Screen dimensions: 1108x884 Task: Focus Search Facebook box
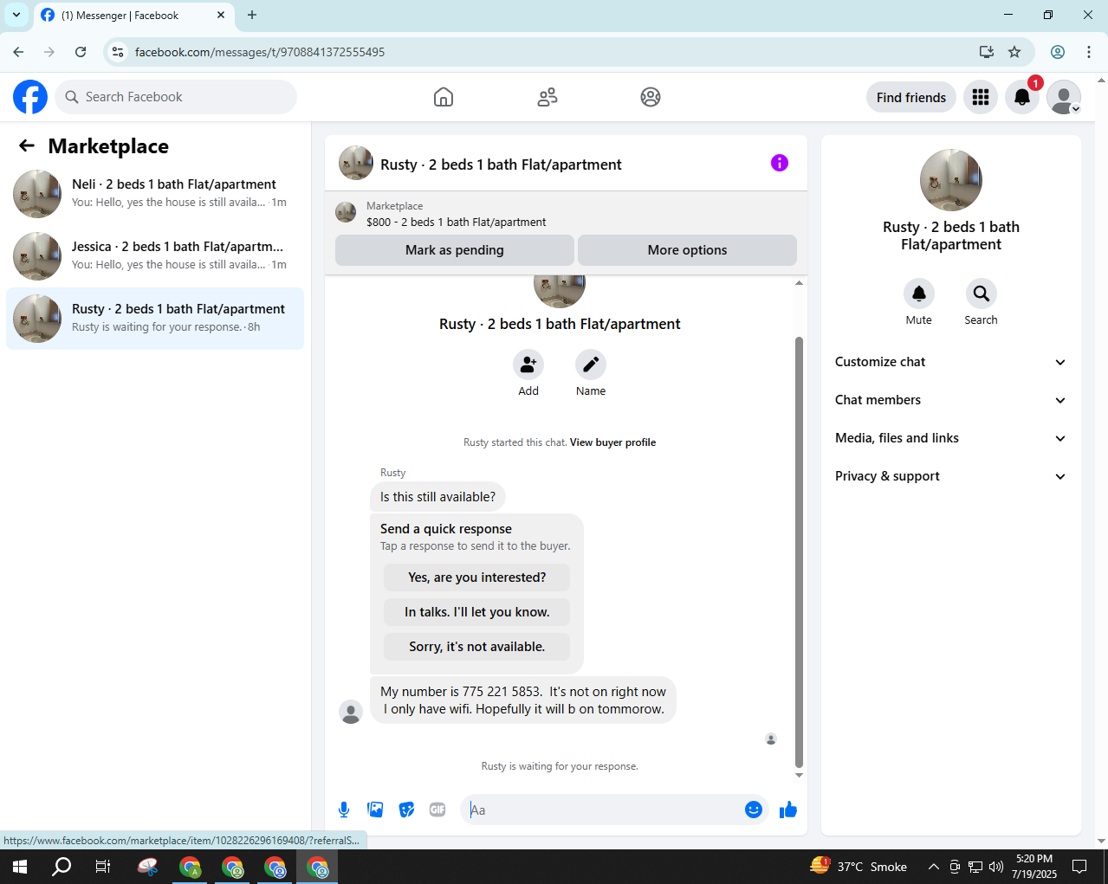(176, 97)
